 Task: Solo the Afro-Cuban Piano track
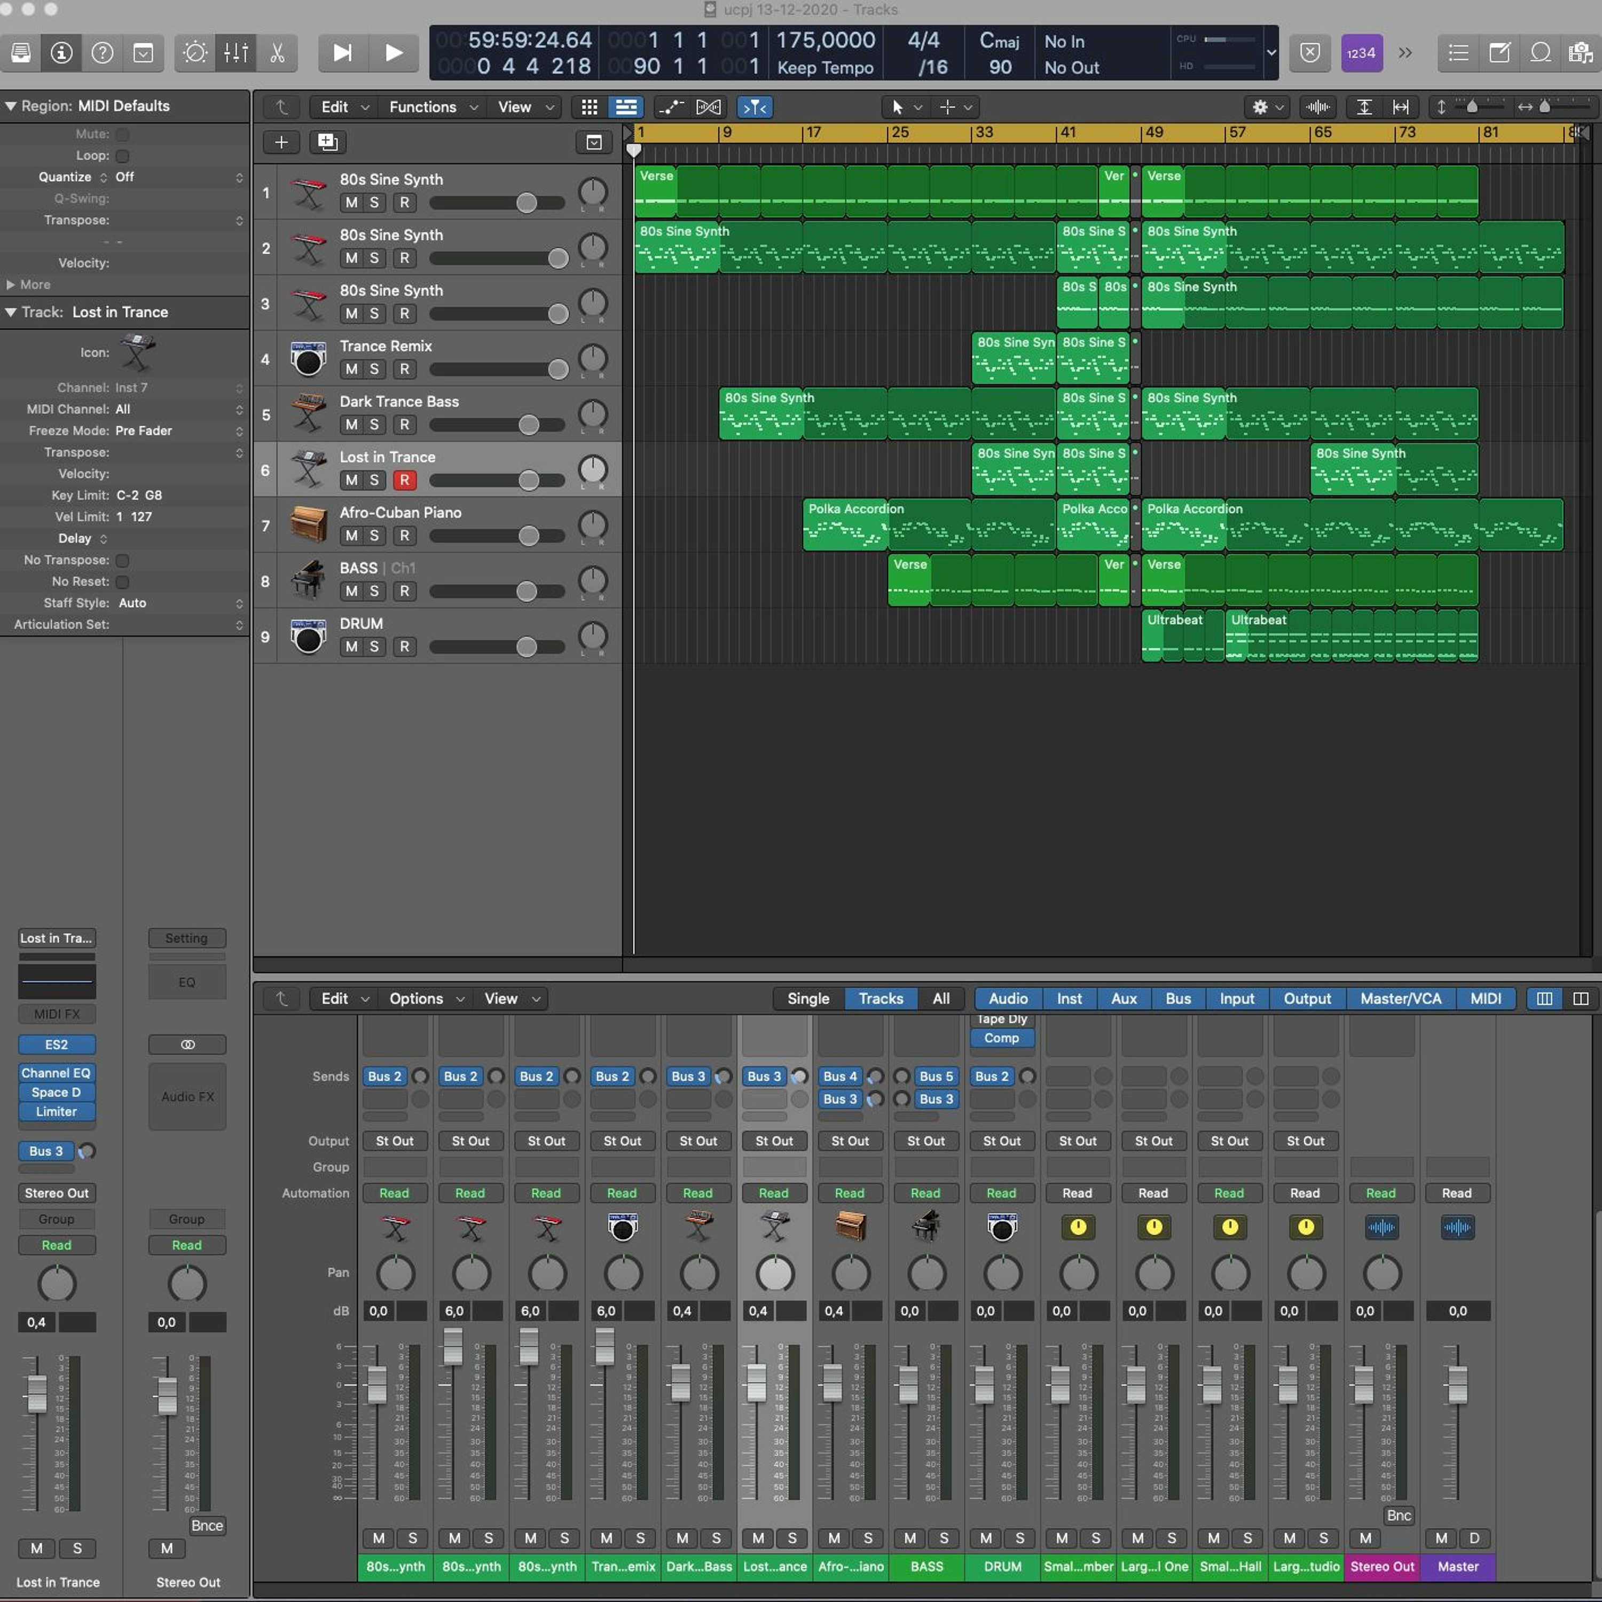click(x=374, y=536)
